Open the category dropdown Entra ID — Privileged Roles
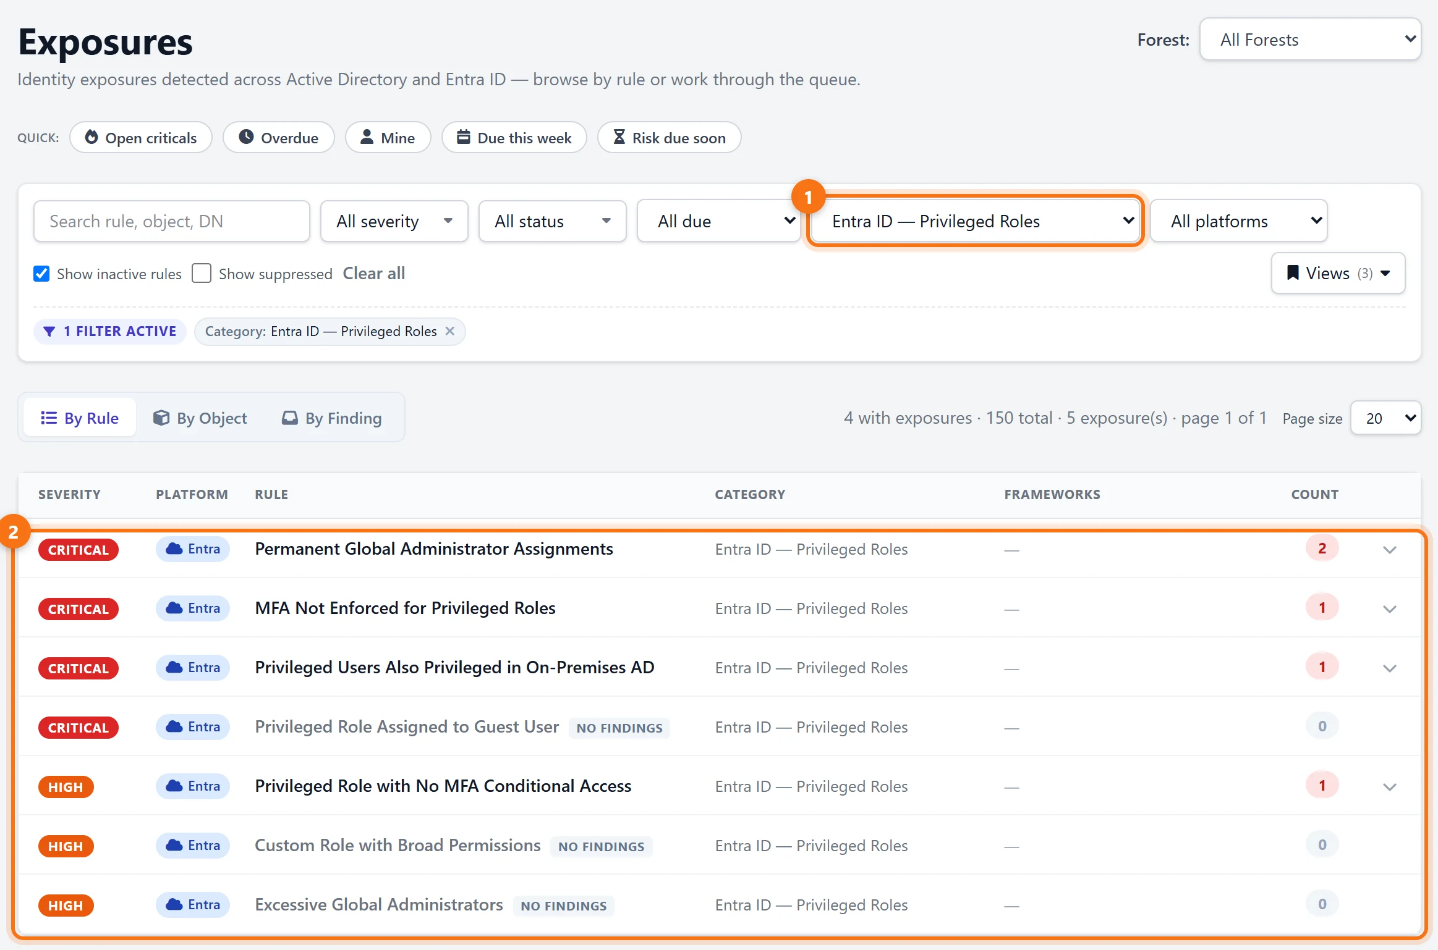This screenshot has height=950, width=1438. click(976, 221)
